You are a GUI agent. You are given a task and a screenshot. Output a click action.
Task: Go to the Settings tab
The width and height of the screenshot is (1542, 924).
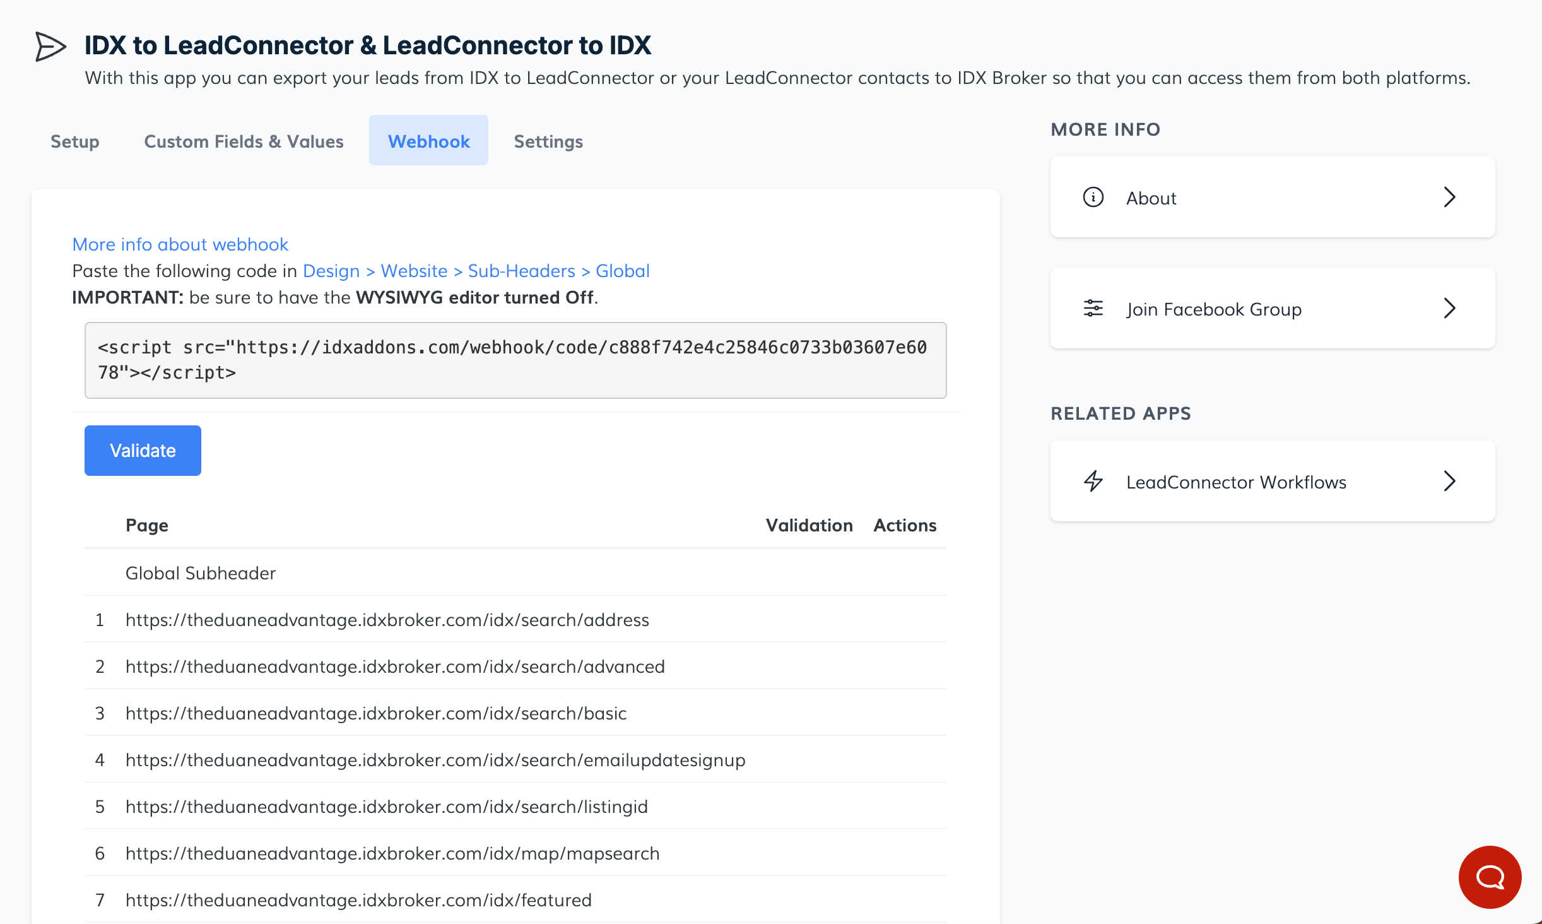[548, 141]
